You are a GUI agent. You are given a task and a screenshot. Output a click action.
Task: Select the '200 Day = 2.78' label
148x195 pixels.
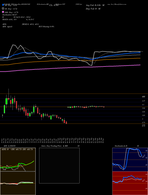[11, 12]
